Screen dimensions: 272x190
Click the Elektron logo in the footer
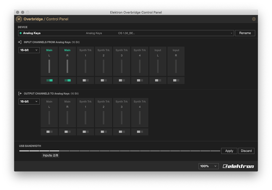click(238, 166)
